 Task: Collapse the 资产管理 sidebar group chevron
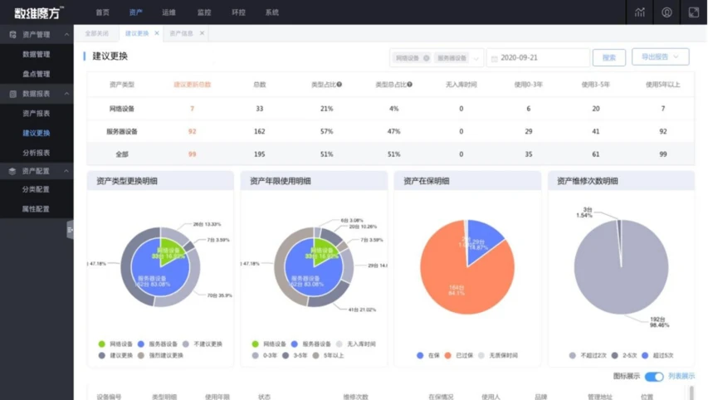[67, 34]
